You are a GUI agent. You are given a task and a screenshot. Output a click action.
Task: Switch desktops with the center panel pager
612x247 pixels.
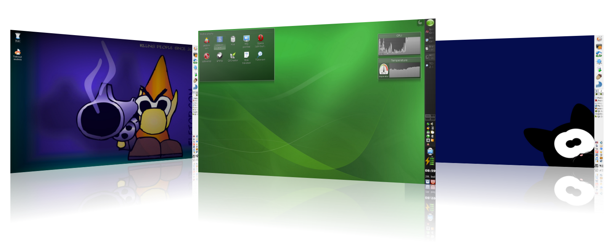(430, 117)
